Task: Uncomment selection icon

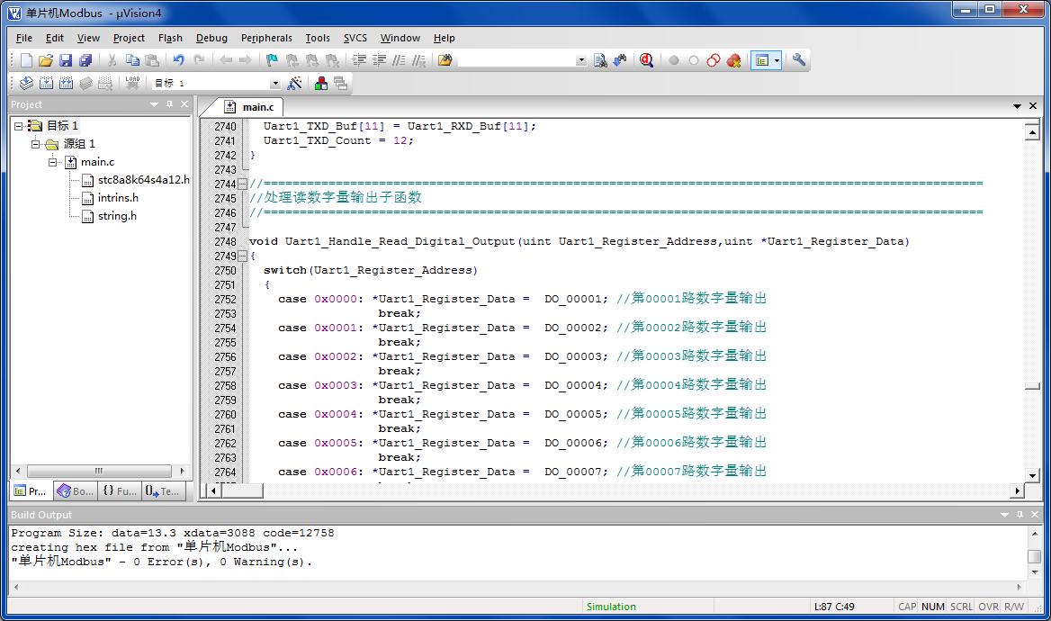Action: coord(419,60)
